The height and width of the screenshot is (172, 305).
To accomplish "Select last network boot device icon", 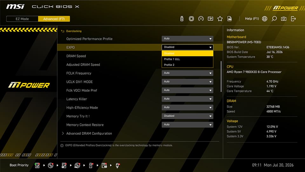I will (x=118, y=165).
